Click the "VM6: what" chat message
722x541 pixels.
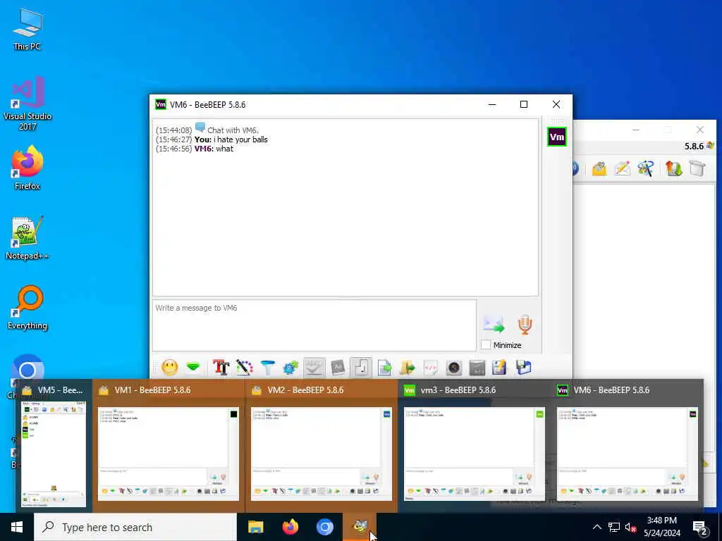tap(214, 149)
